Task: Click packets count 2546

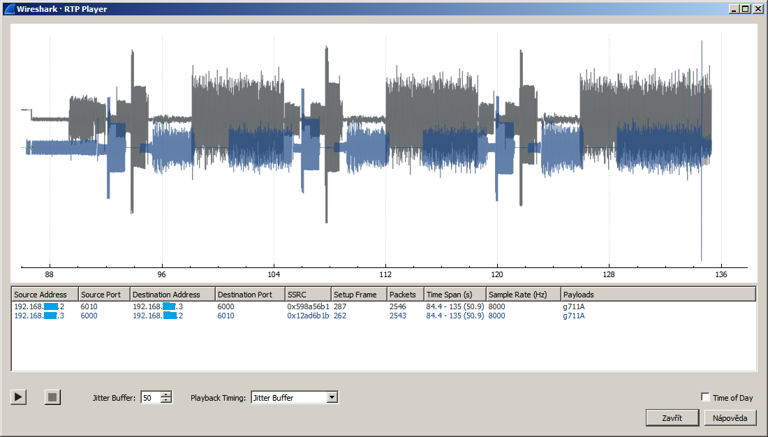Action: 398,306
